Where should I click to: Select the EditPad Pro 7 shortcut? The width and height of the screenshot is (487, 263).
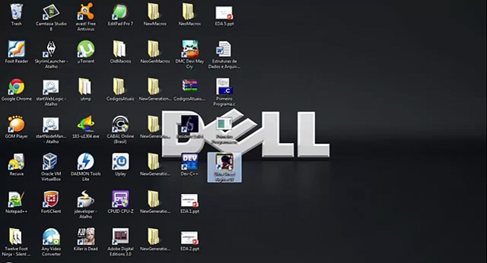click(x=121, y=15)
